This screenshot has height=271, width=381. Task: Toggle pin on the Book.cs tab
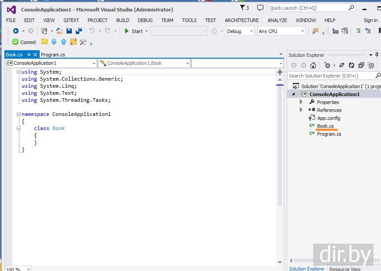pos(29,55)
